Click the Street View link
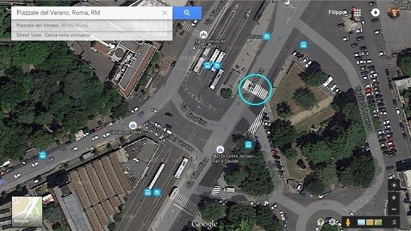411x231 pixels. point(29,35)
